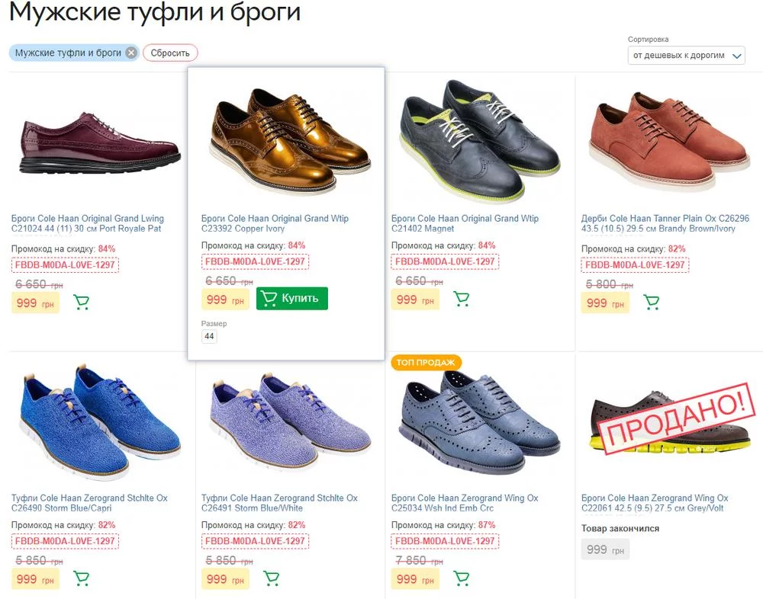Add Wsh Ind Emb Crc brogues to cart

pos(462,578)
